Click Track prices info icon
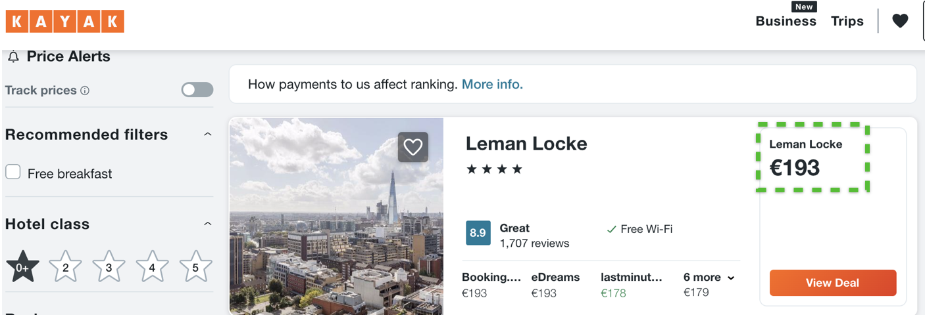Image resolution: width=925 pixels, height=315 pixels. 85,91
